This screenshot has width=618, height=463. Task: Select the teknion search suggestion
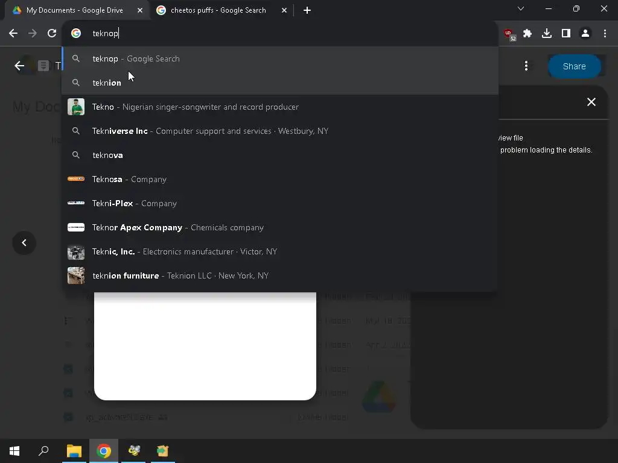tap(280, 83)
